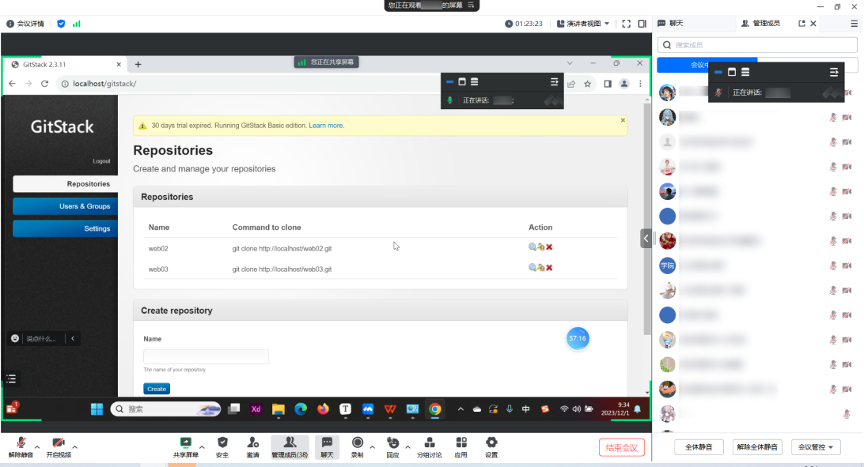Pop out the member panel window
This screenshot has height=467, width=864.
[801, 23]
